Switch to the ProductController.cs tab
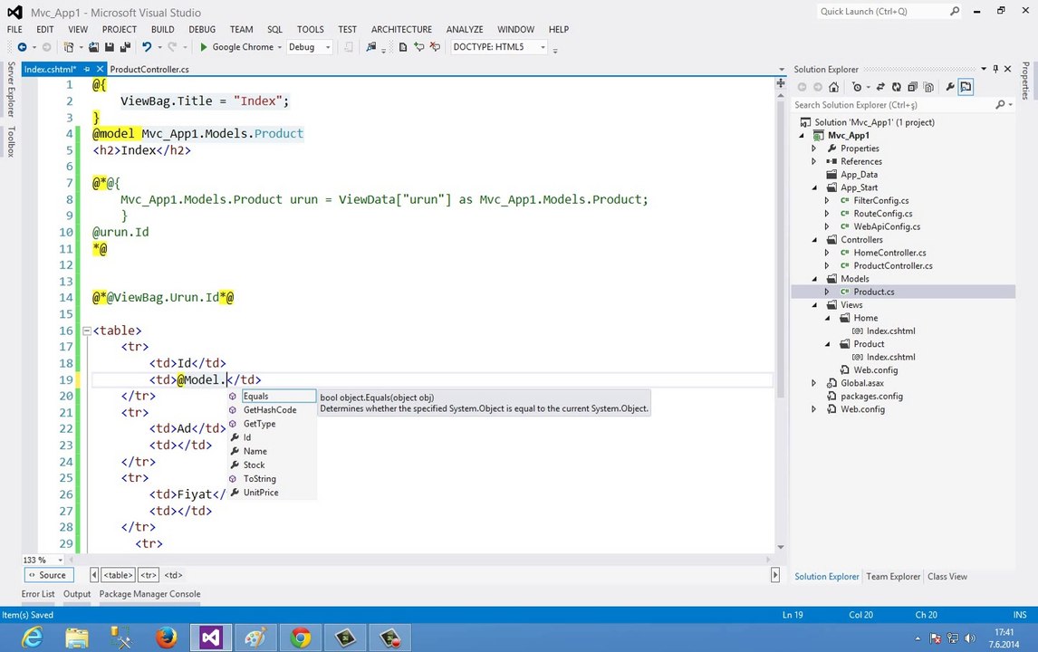Viewport: 1038px width, 652px height. pyautogui.click(x=149, y=69)
